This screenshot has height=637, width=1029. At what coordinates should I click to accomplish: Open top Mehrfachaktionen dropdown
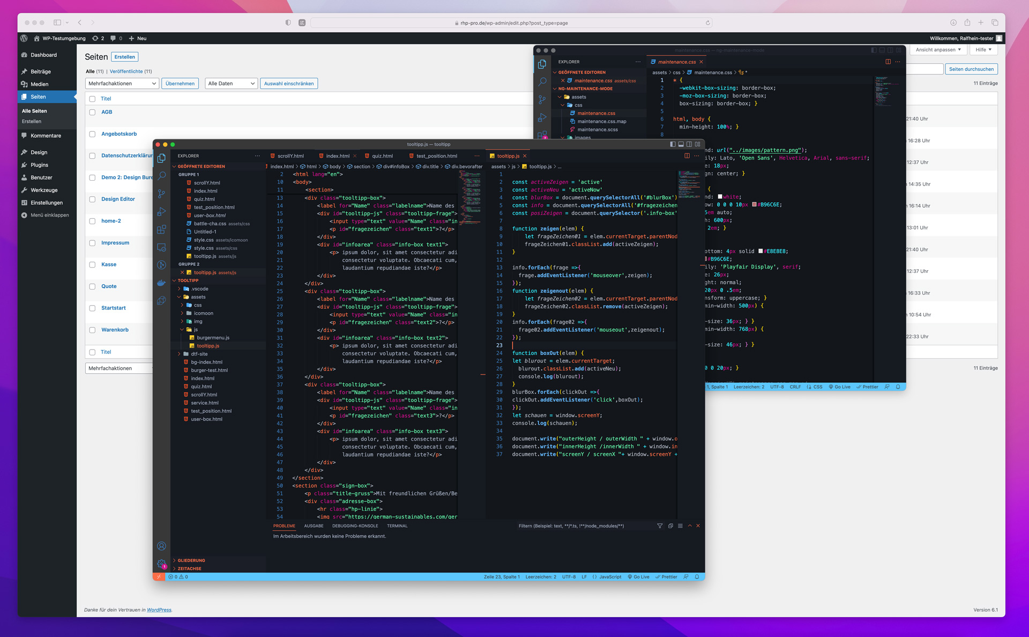122,84
